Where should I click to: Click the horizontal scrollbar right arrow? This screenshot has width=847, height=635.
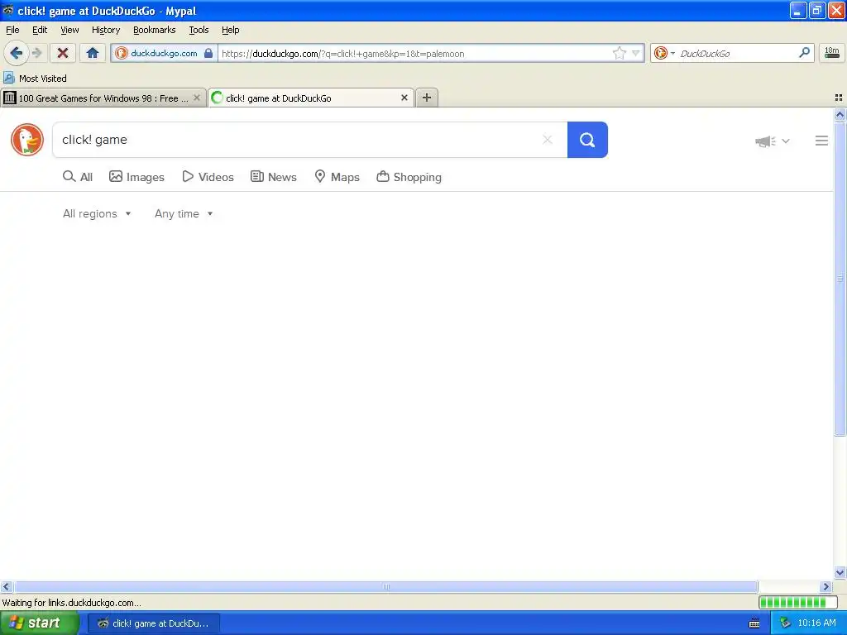826,586
